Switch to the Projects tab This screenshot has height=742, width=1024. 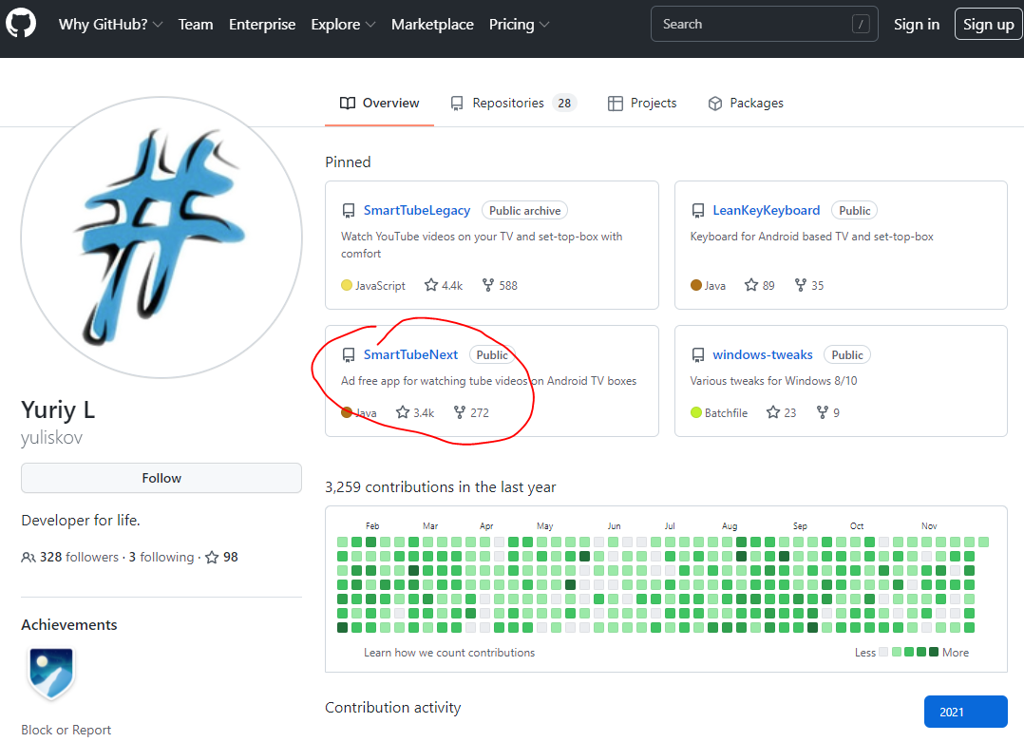pyautogui.click(x=642, y=104)
